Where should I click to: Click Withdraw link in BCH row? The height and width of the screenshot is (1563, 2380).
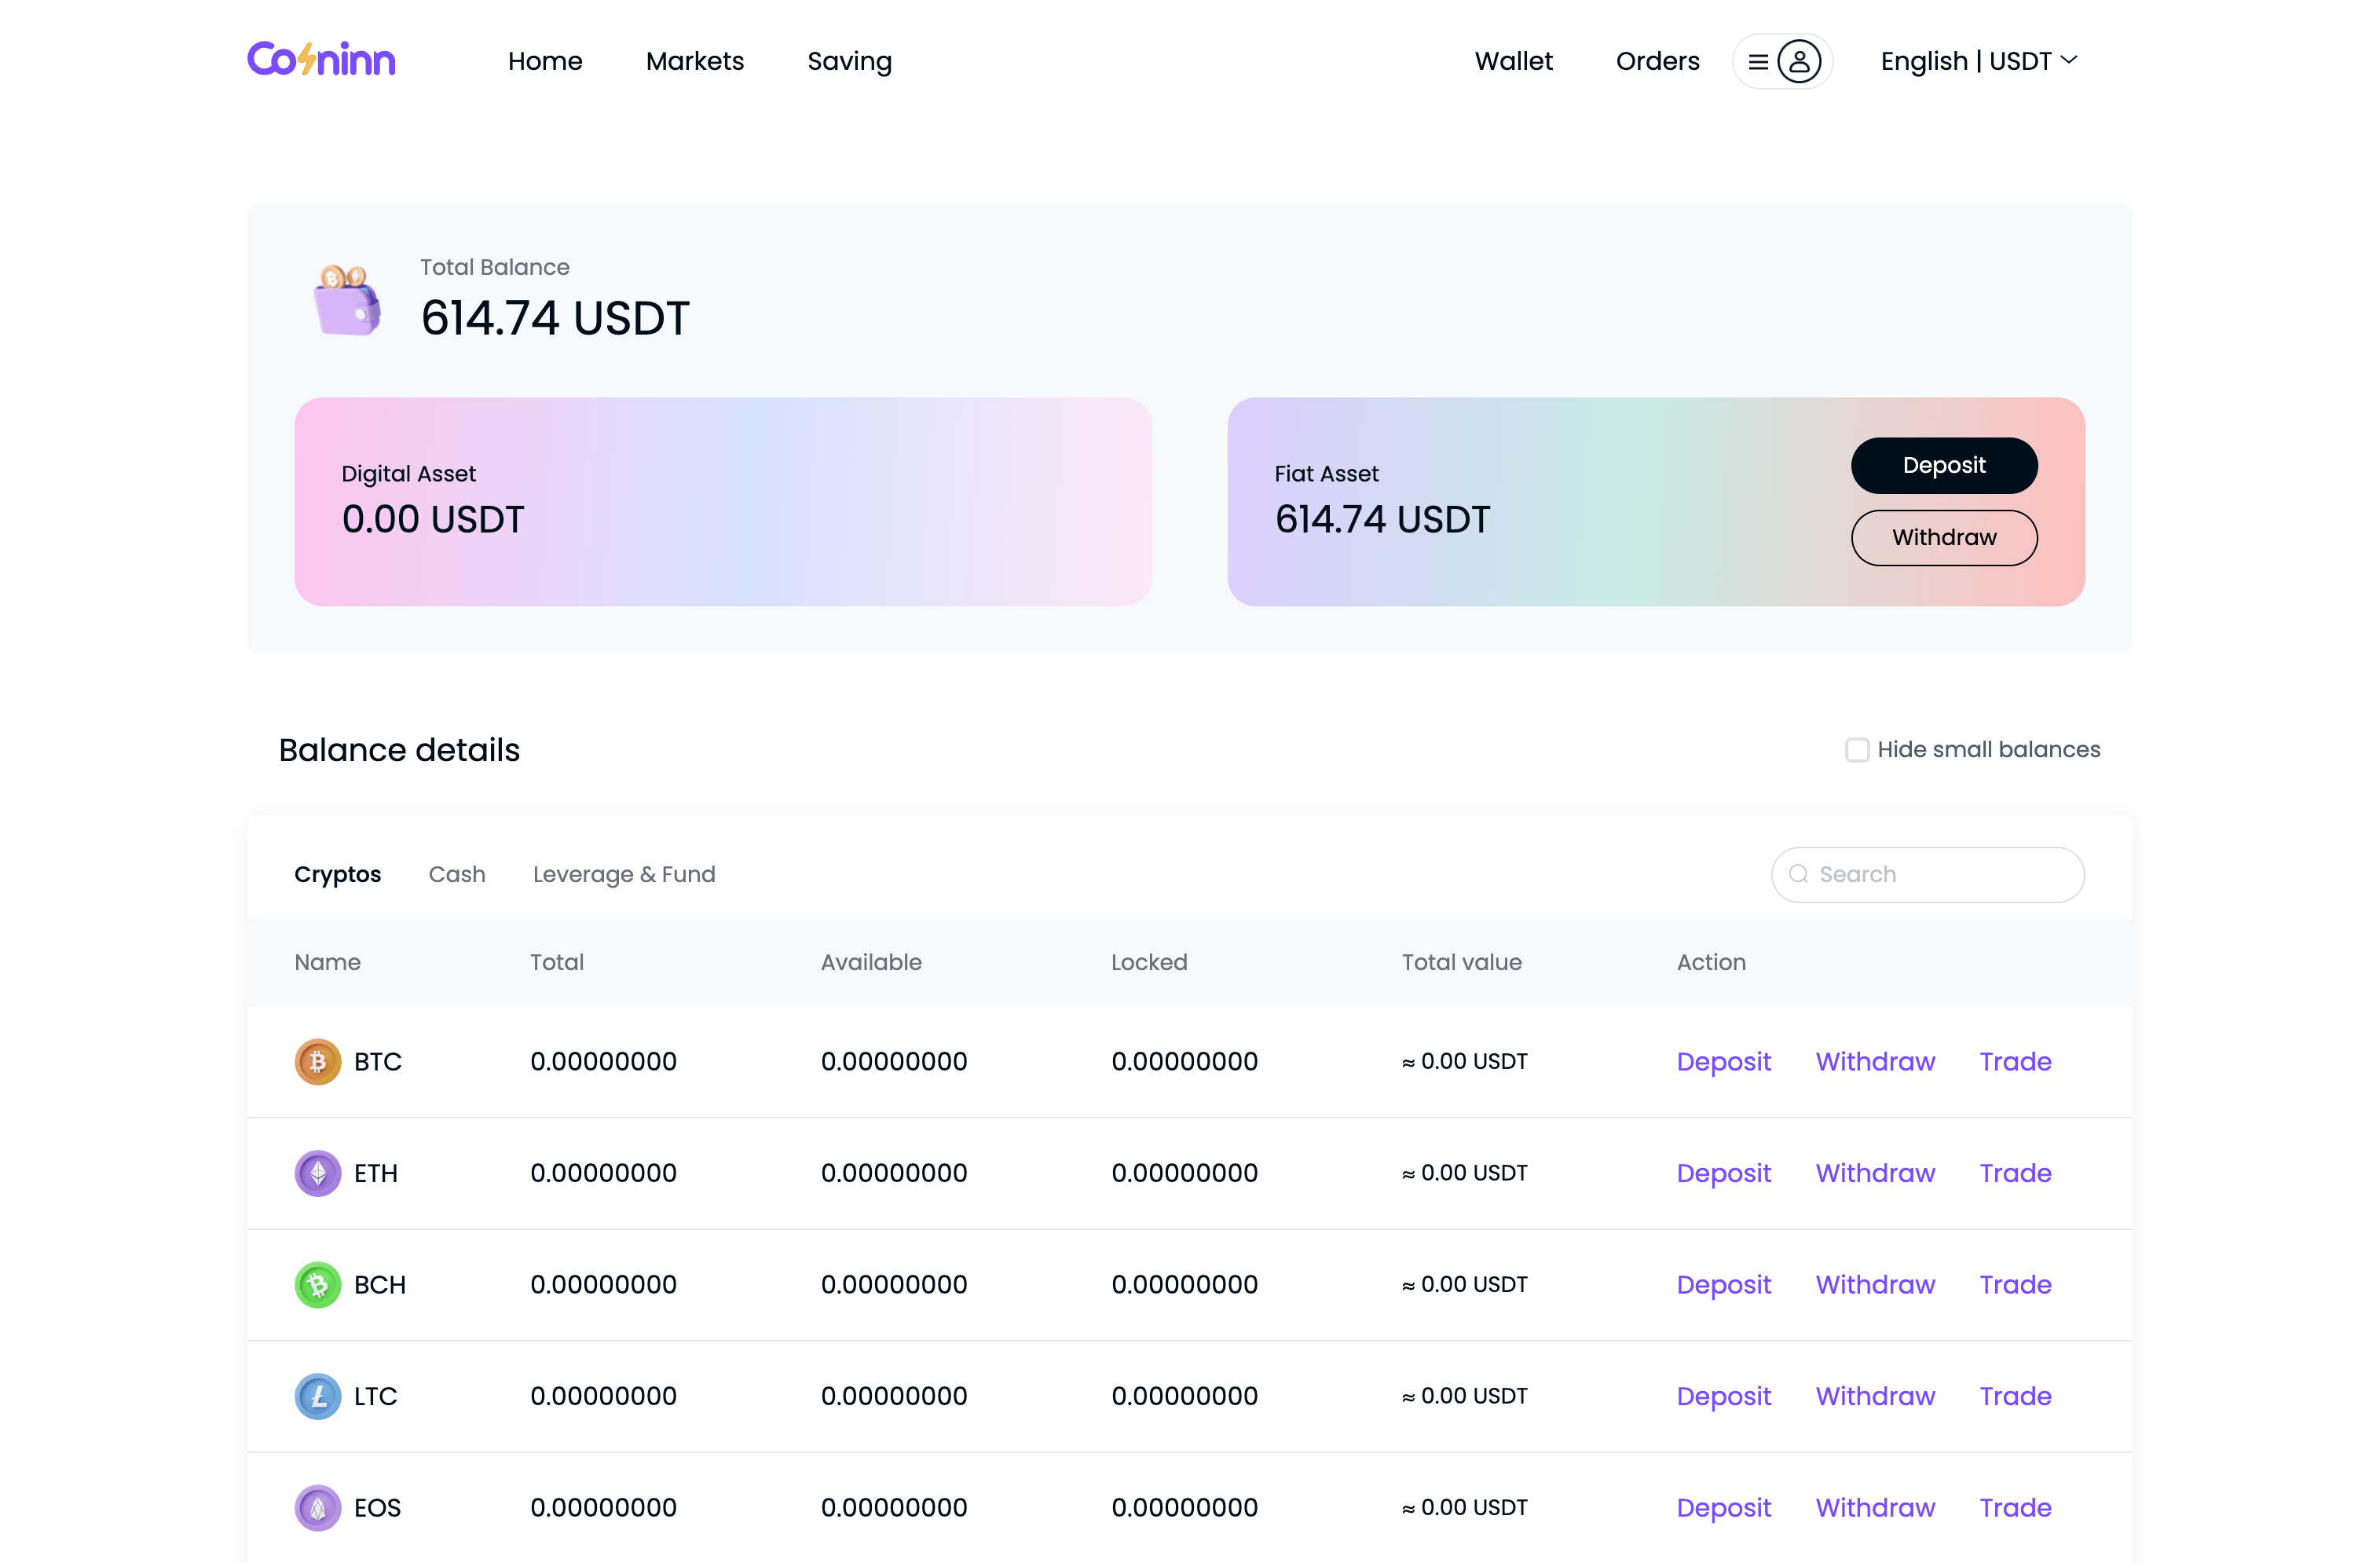[1875, 1284]
